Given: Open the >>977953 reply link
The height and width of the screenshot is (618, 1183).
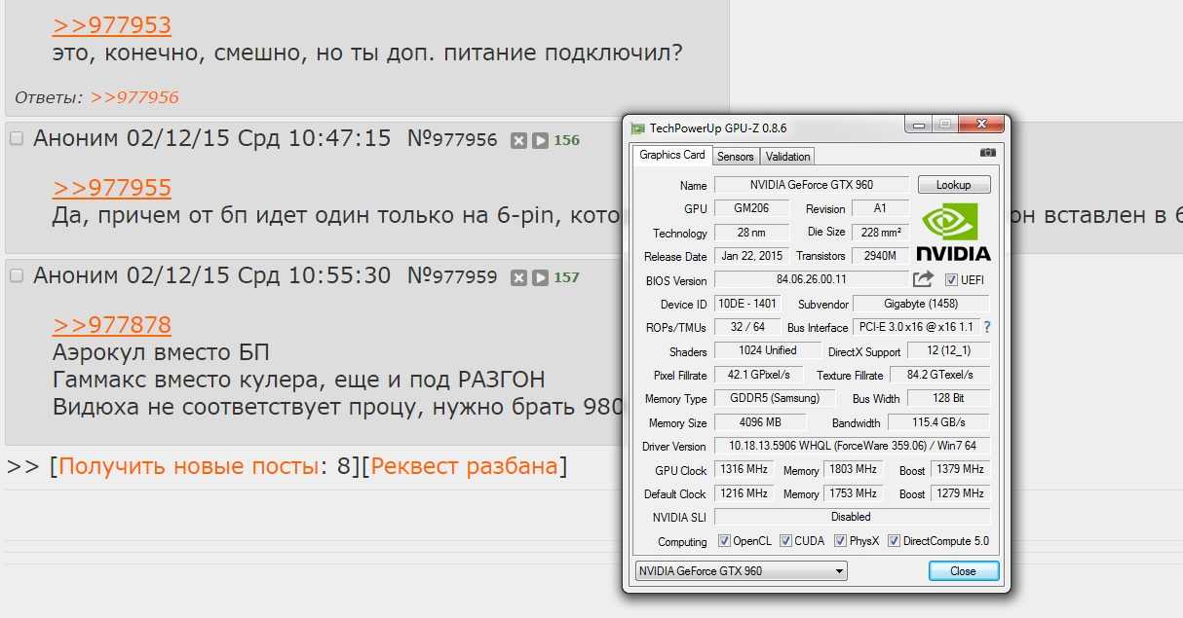Looking at the screenshot, I should coord(112,26).
